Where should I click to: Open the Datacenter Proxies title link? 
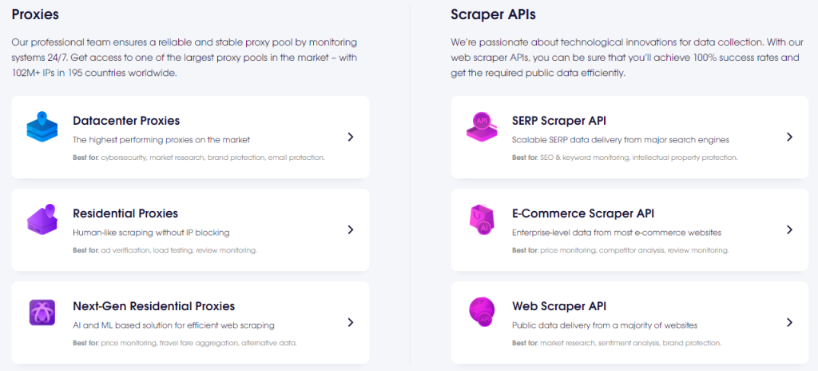point(126,121)
